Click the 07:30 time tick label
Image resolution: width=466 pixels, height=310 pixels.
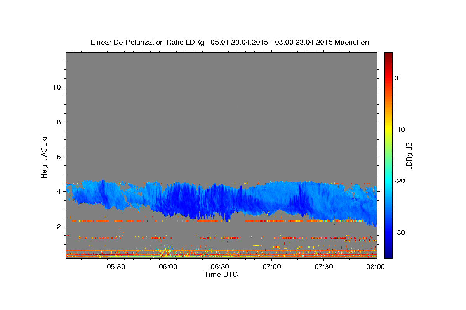click(x=324, y=267)
